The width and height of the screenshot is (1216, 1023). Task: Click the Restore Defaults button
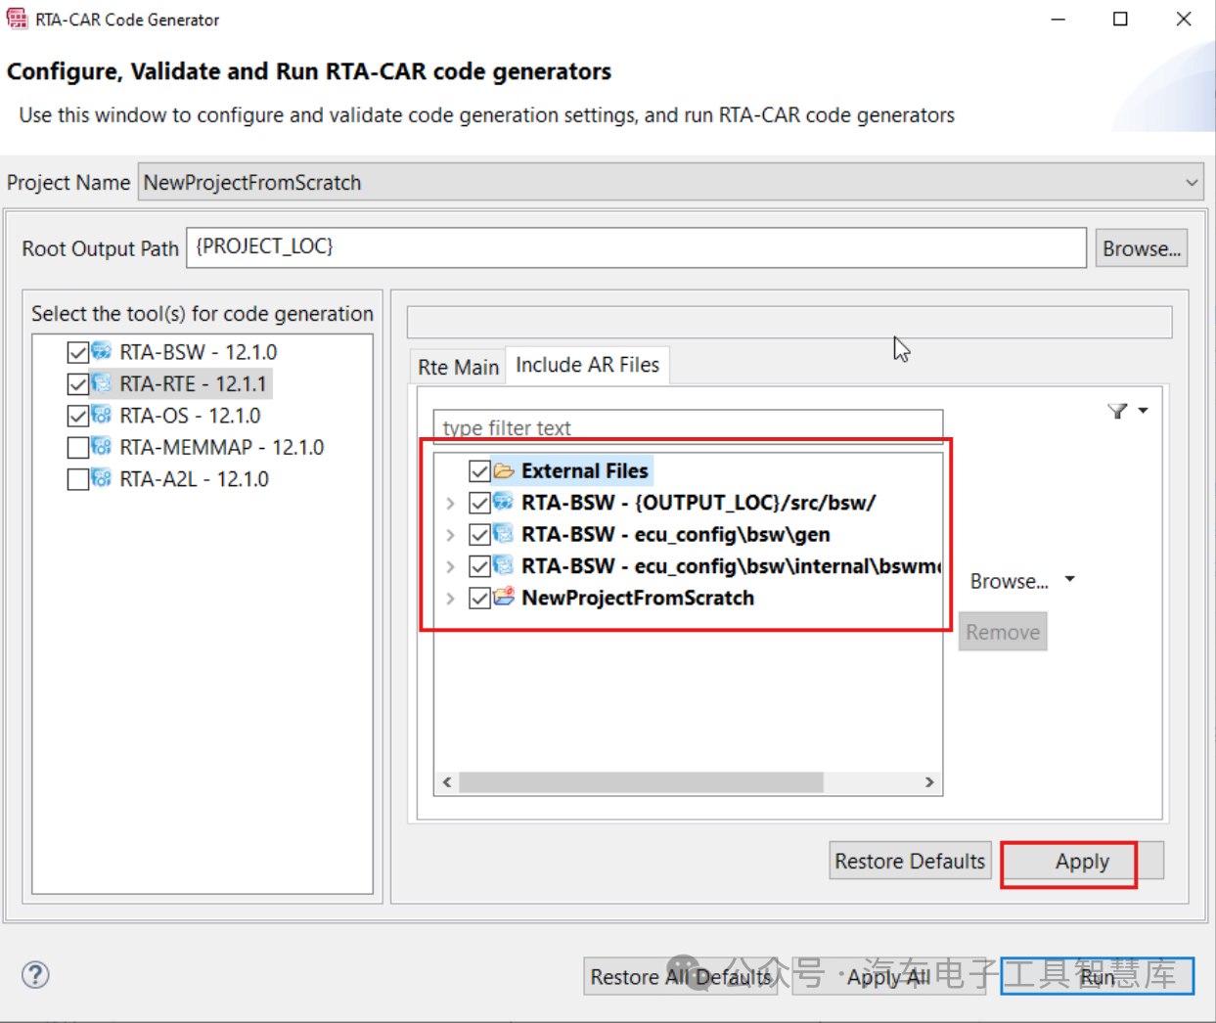click(910, 861)
